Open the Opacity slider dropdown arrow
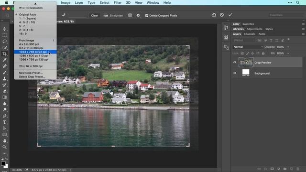The width and height of the screenshot is (306, 172). pyautogui.click(x=288, y=47)
